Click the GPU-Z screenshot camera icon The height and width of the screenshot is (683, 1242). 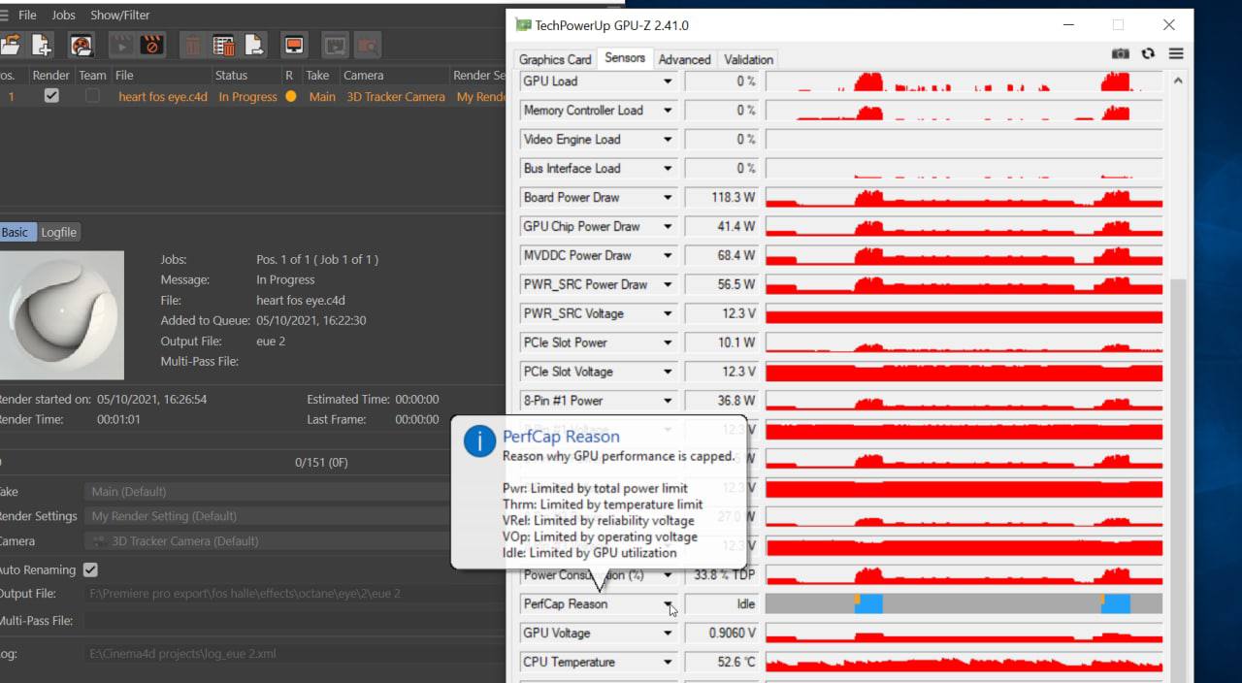click(x=1121, y=54)
